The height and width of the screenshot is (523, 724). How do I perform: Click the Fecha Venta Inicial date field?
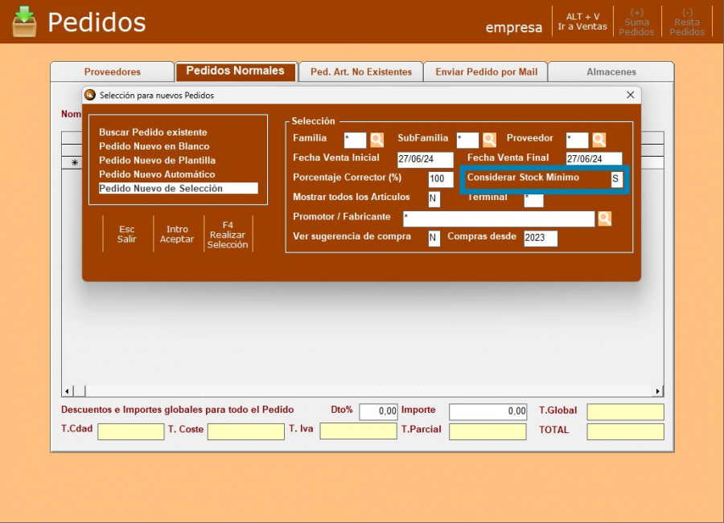(425, 159)
